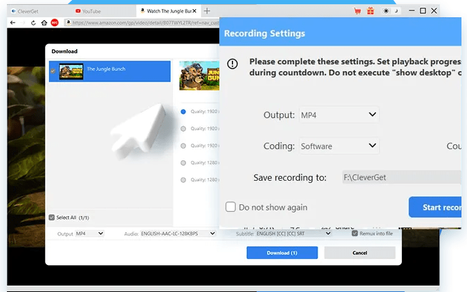Open the Download dialog Output MP4 dropdown
Screen dimensions: 467x292
pyautogui.click(x=89, y=233)
